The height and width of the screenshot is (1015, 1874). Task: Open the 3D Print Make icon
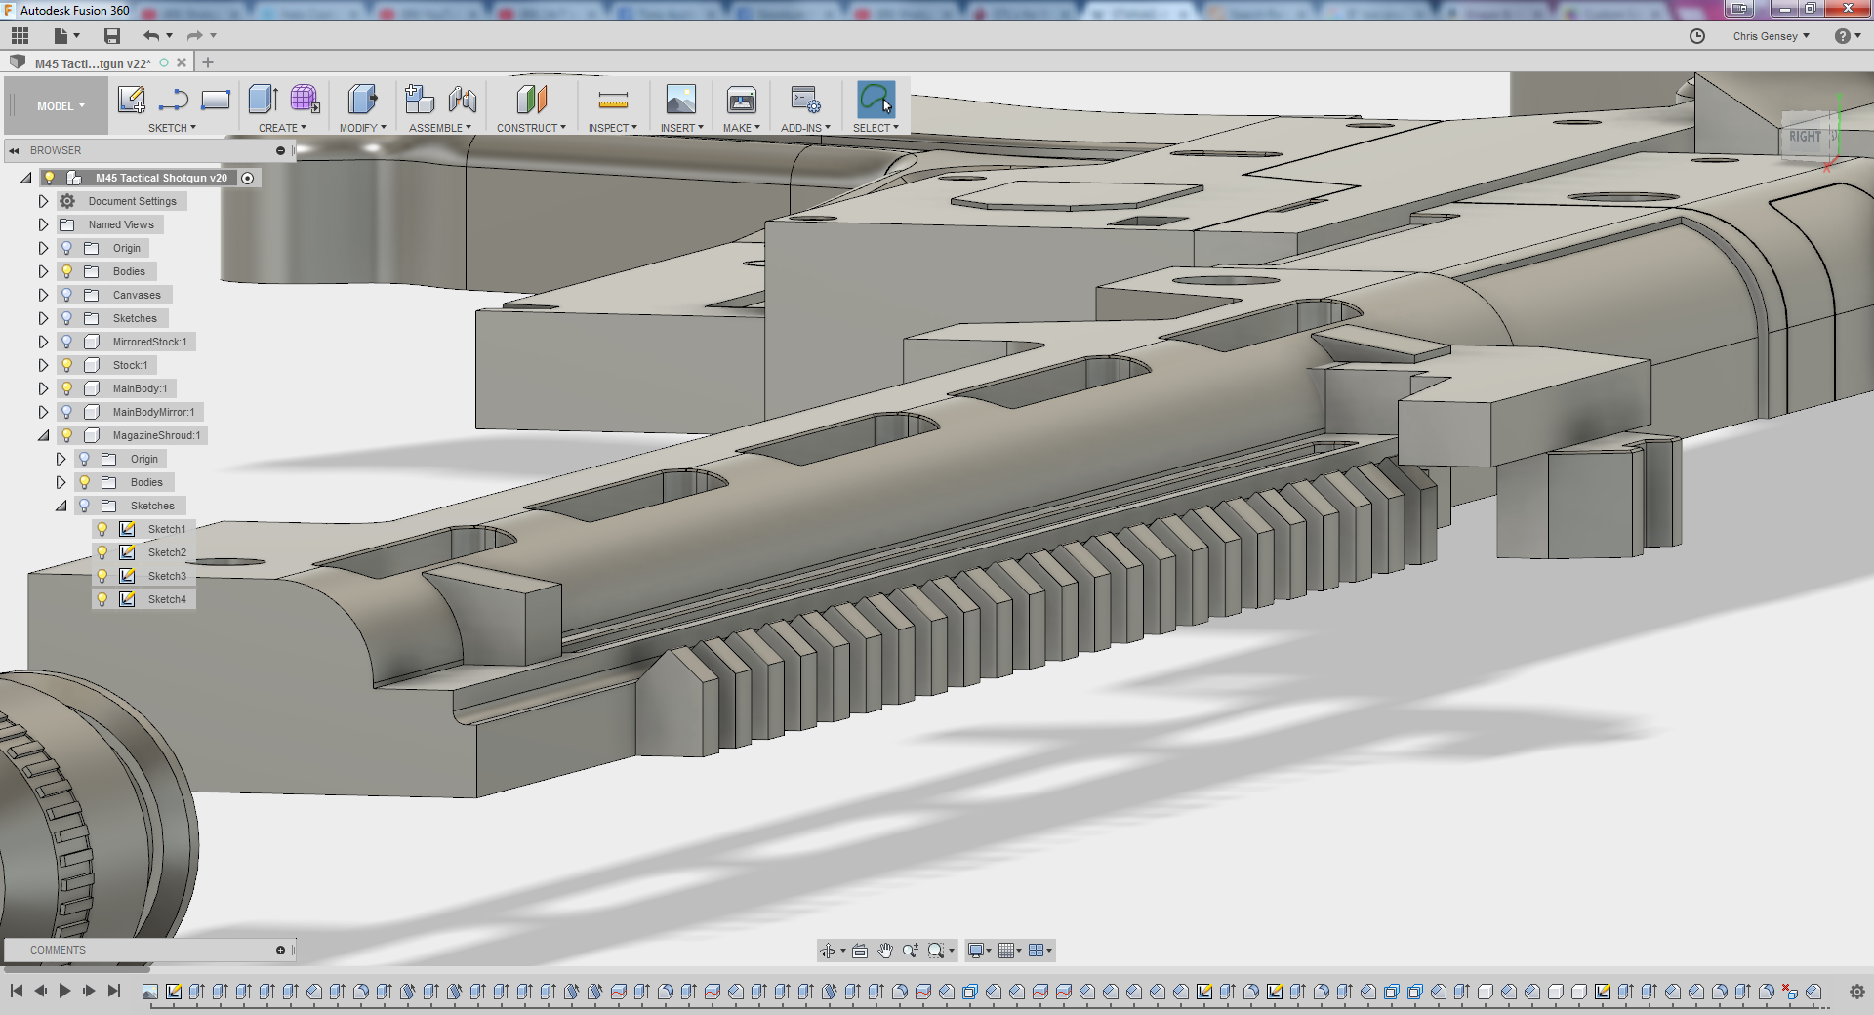coord(741,100)
